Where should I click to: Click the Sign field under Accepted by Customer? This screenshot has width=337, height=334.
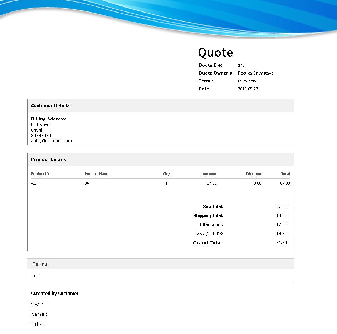point(37,304)
